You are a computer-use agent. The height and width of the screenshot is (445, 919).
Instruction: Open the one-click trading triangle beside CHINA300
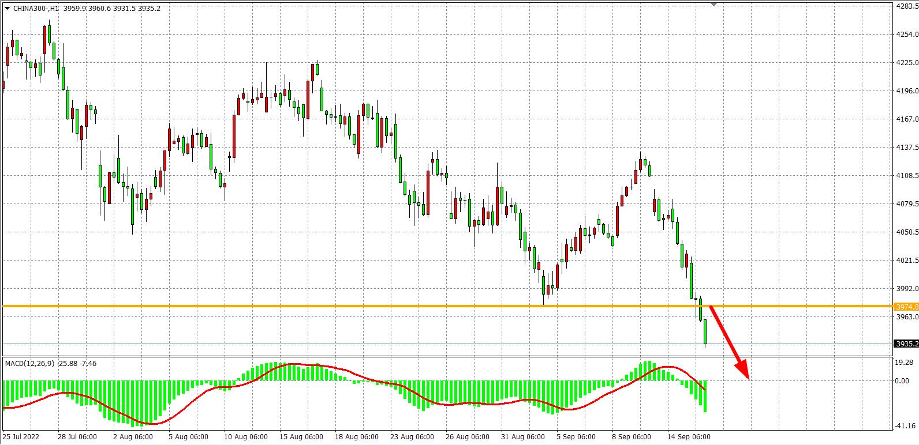click(x=7, y=9)
